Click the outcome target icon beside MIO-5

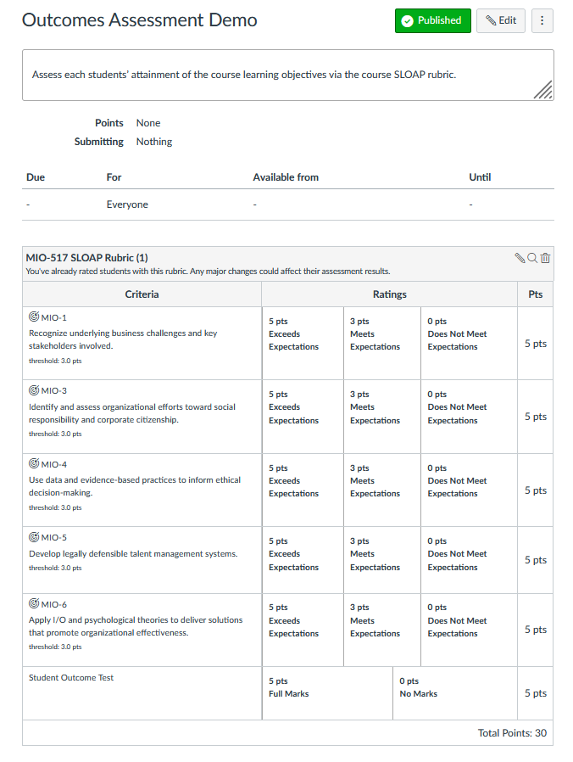click(x=34, y=536)
